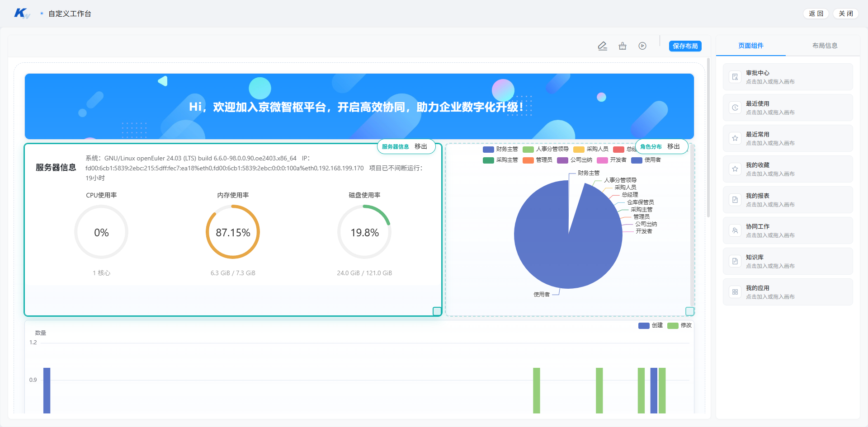Click the 最近使用 clock icon
The image size is (868, 427).
click(735, 108)
